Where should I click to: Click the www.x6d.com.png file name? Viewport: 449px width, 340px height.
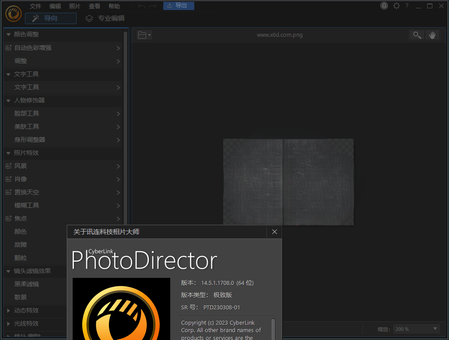click(280, 35)
